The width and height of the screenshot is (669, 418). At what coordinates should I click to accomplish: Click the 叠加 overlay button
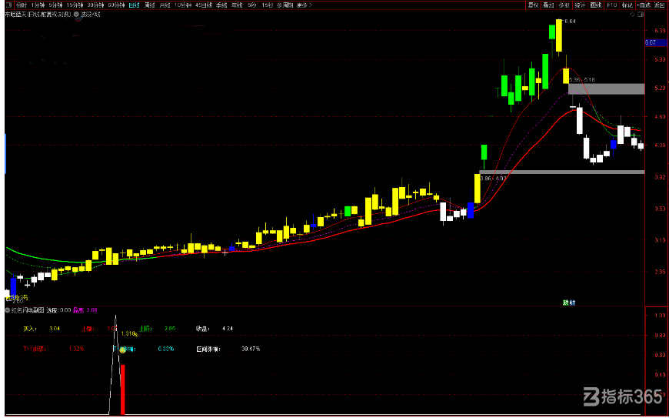click(548, 5)
